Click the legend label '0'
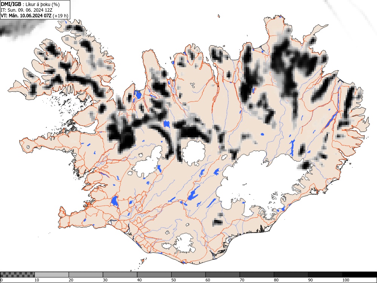The width and height of the screenshot is (377, 283). point(2,280)
